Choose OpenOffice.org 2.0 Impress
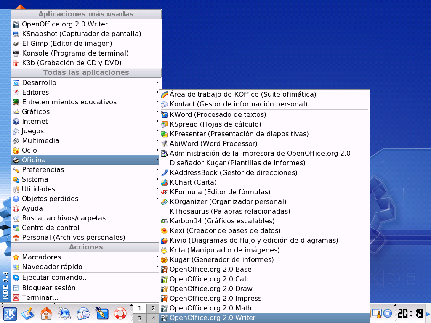The width and height of the screenshot is (431, 323). pos(215,299)
